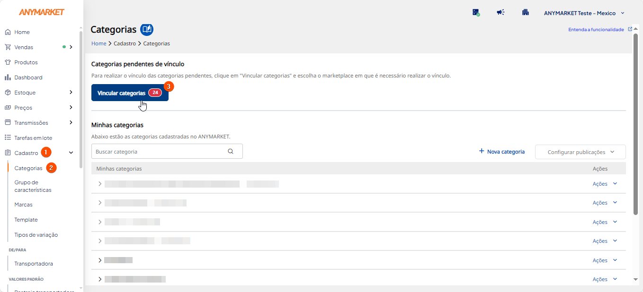Click the Dashboard bar chart icon
643x292 pixels.
coord(8,77)
